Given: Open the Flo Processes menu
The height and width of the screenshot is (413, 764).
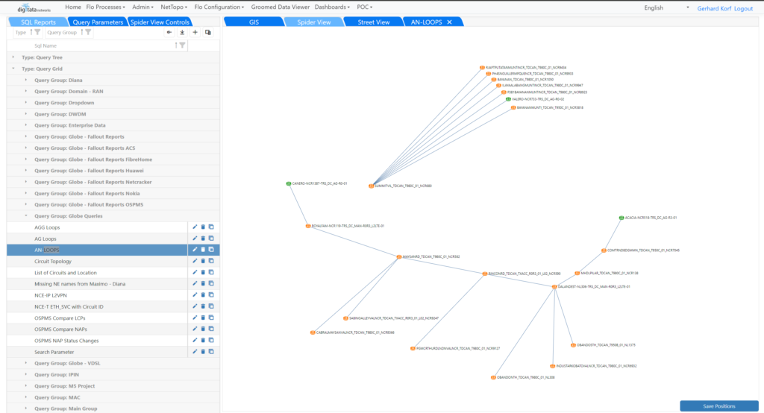Looking at the screenshot, I should pyautogui.click(x=105, y=7).
